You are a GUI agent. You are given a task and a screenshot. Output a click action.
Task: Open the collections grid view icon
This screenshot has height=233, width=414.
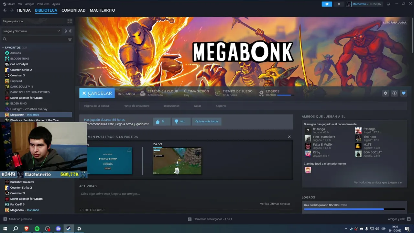[x=70, y=21]
